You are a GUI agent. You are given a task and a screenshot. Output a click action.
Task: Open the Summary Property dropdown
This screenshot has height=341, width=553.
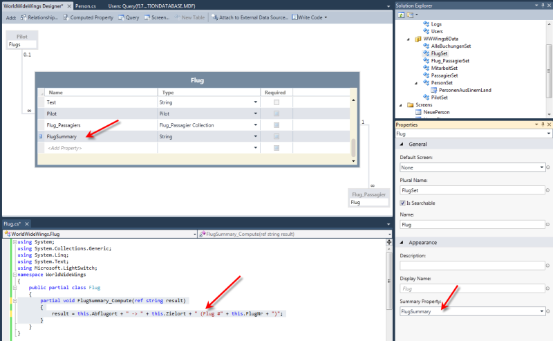(541, 312)
